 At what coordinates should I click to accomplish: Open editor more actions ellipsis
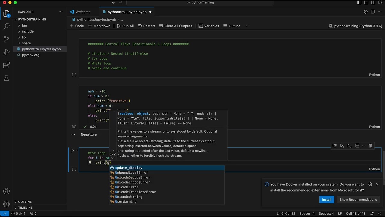tap(380, 12)
